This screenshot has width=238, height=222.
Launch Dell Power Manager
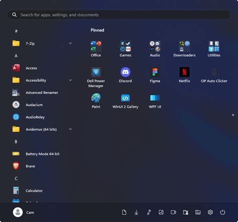(96, 77)
